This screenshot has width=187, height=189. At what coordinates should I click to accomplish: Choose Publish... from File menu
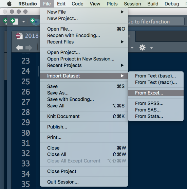pos(84,127)
